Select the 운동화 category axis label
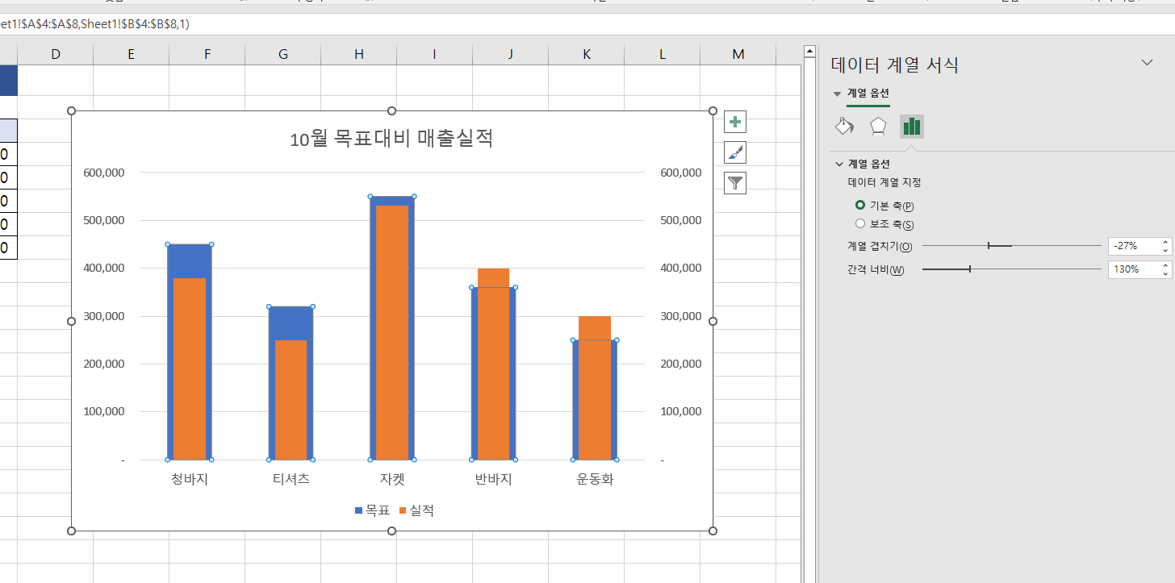The width and height of the screenshot is (1175, 583). coord(595,479)
